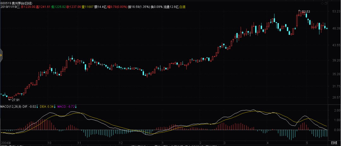Click the DEA: 0.34 value
The height and width of the screenshot is (146, 341).
(x=46, y=106)
